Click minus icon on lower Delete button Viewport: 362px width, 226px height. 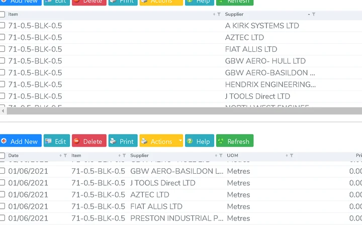(x=76, y=141)
